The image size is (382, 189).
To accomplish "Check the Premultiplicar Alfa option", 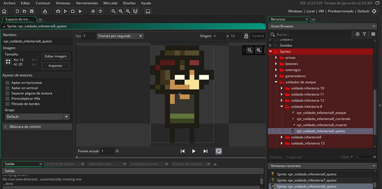I will click(x=8, y=99).
